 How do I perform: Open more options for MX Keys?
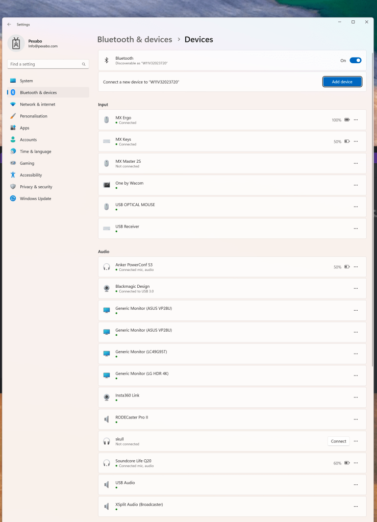tap(356, 141)
